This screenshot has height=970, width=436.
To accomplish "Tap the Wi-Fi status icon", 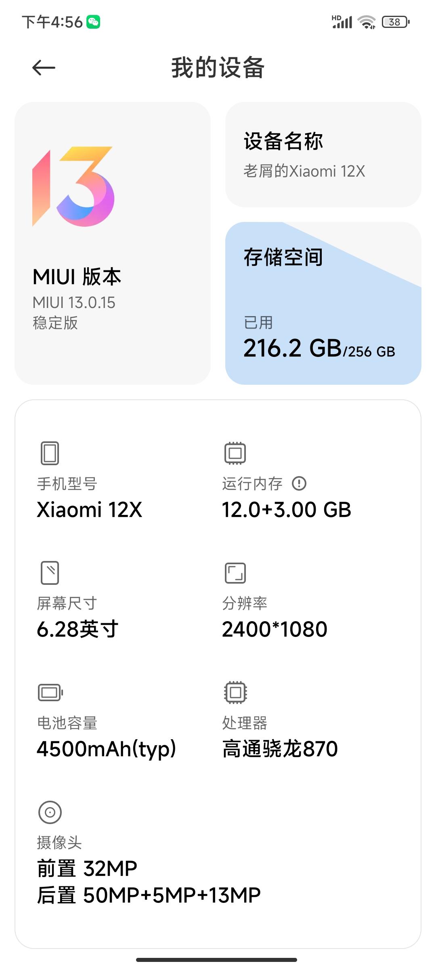I will (367, 22).
